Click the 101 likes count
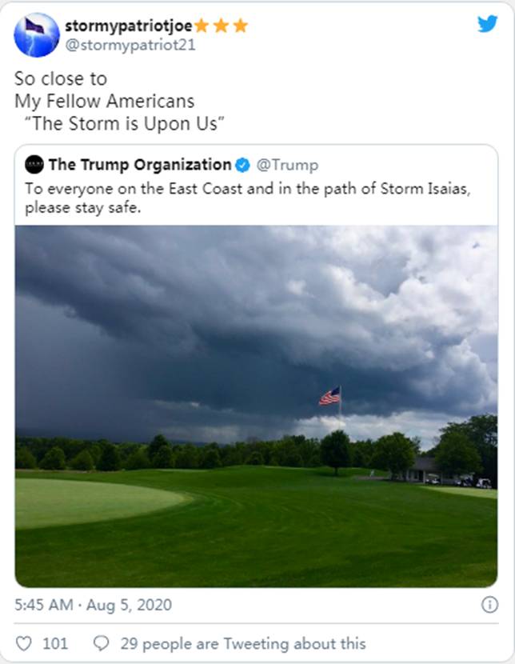The height and width of the screenshot is (664, 515). pyautogui.click(x=55, y=643)
